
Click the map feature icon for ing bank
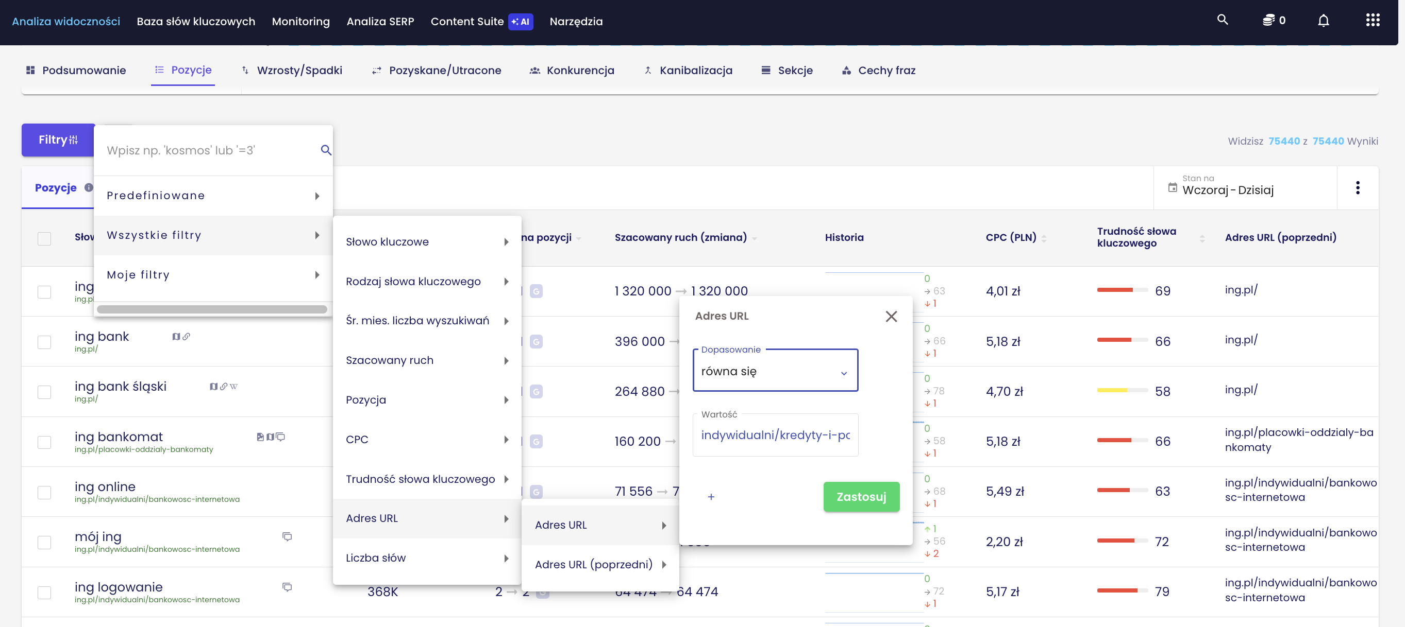176,337
